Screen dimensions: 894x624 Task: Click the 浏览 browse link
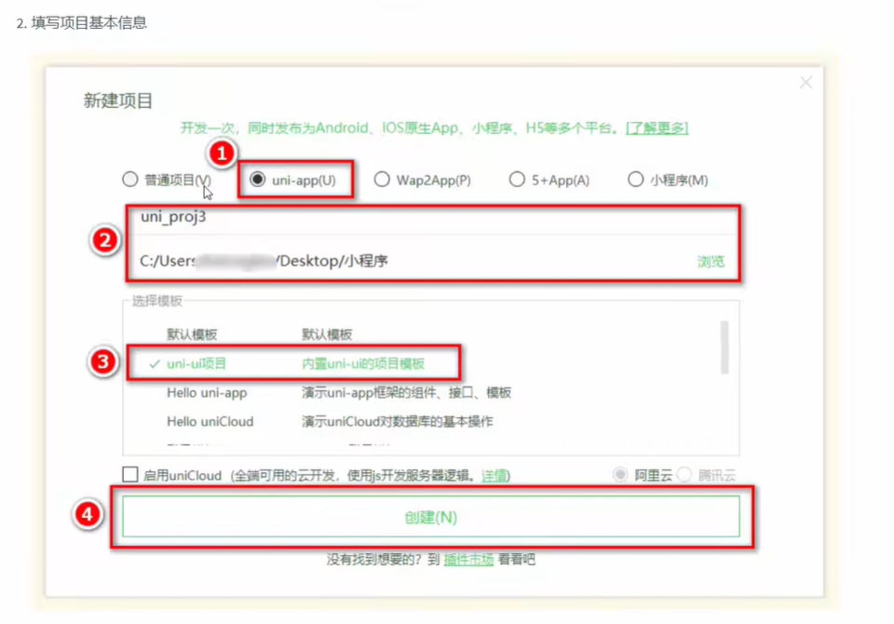coord(711,261)
